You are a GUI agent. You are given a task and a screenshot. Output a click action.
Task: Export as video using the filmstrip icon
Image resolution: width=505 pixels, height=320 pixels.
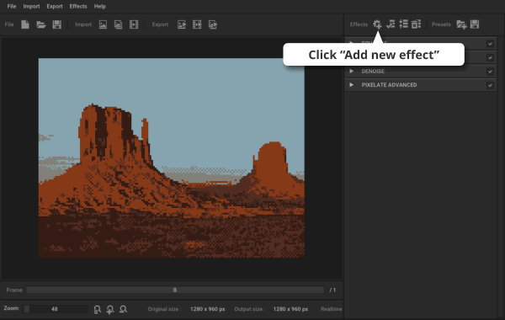click(197, 24)
